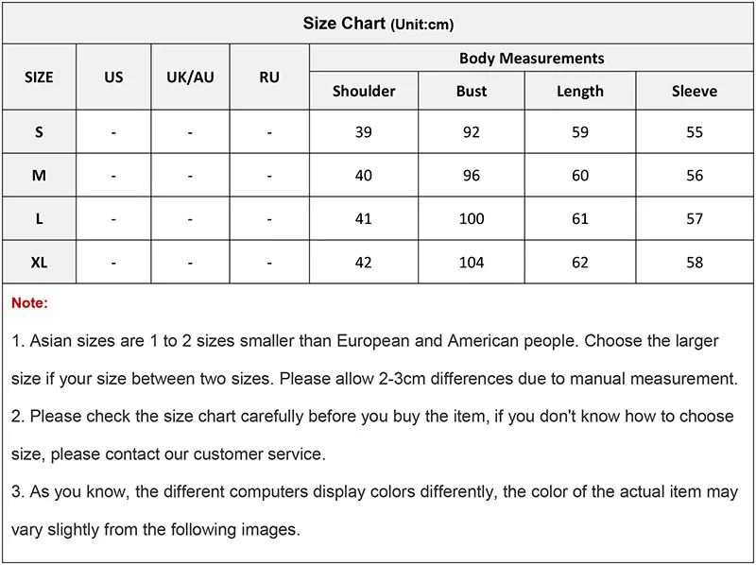The image size is (756, 565).
Task: Click the US column header
Action: click(113, 77)
